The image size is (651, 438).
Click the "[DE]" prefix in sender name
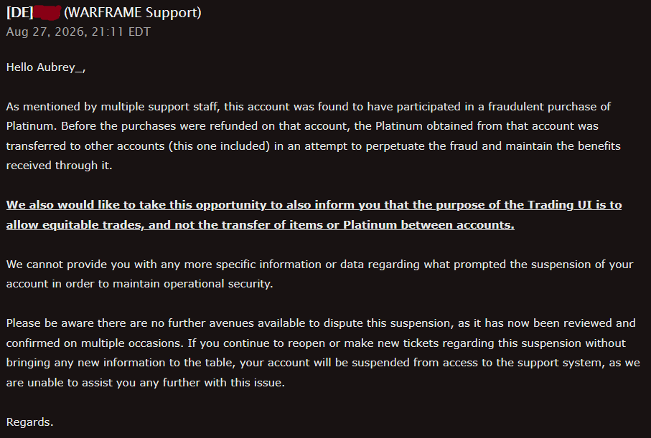(x=19, y=12)
